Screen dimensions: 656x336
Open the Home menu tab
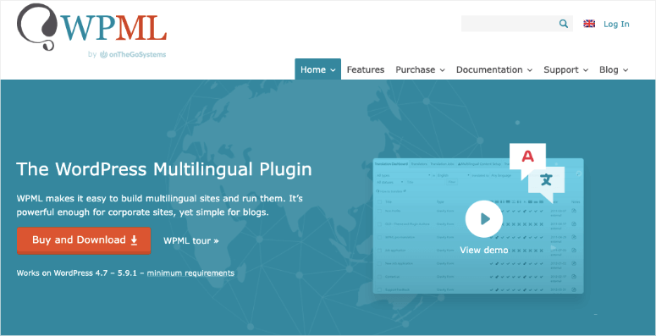point(318,69)
